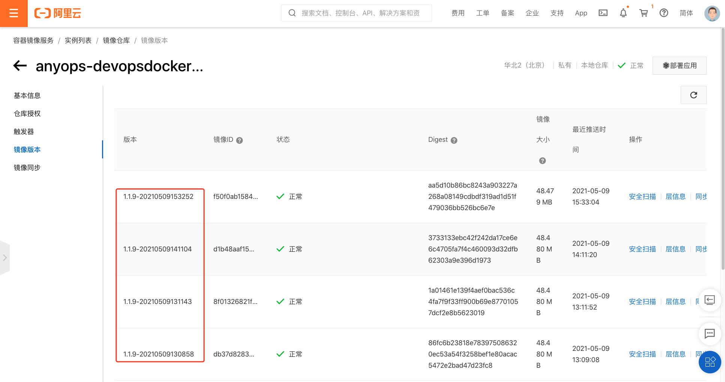Open the 企业 top menu
The image size is (725, 382).
[x=532, y=13]
